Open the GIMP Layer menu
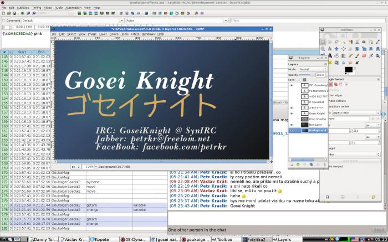 tap(103, 34)
